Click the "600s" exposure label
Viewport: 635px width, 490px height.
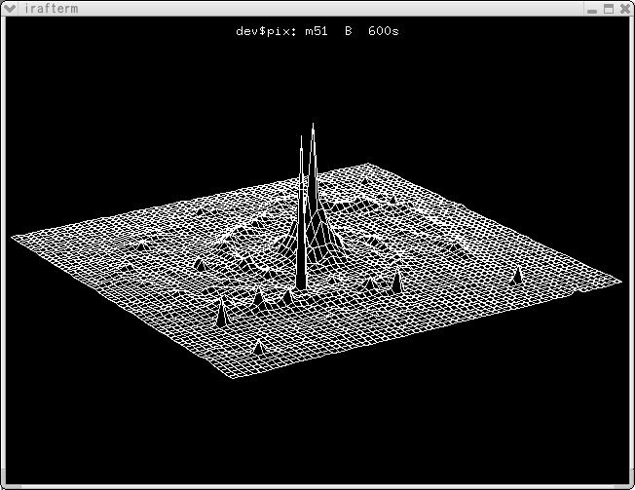tap(384, 31)
